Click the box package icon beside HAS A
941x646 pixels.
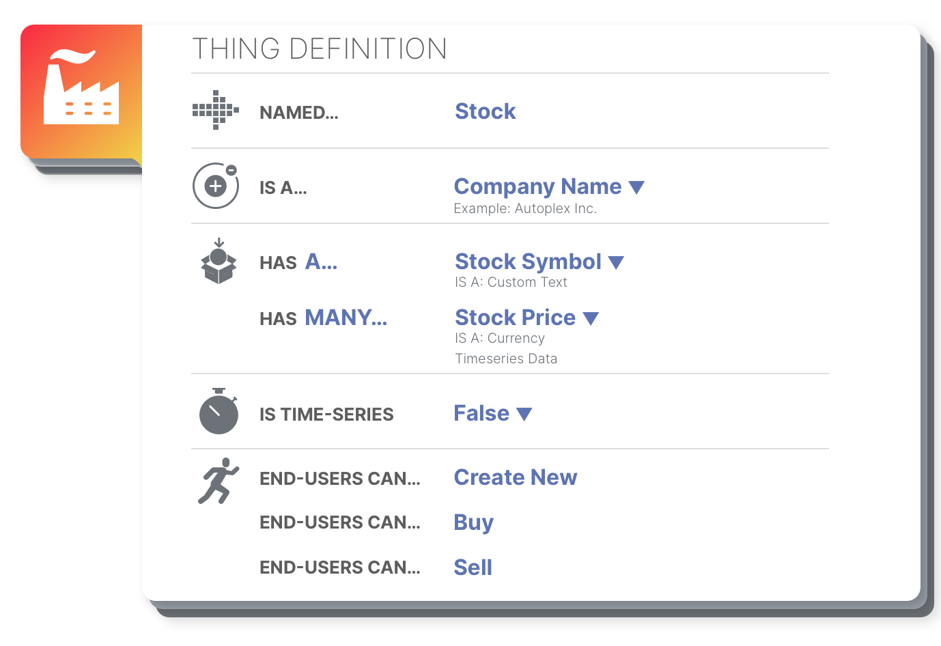point(219,261)
